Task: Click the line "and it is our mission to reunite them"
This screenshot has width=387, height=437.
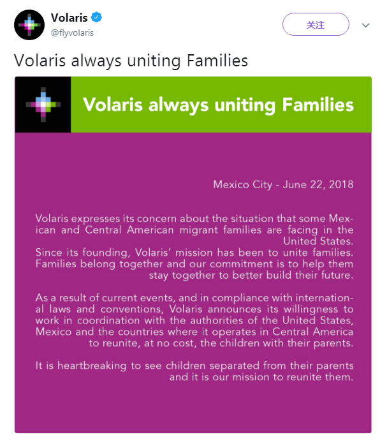Action: tap(260, 377)
